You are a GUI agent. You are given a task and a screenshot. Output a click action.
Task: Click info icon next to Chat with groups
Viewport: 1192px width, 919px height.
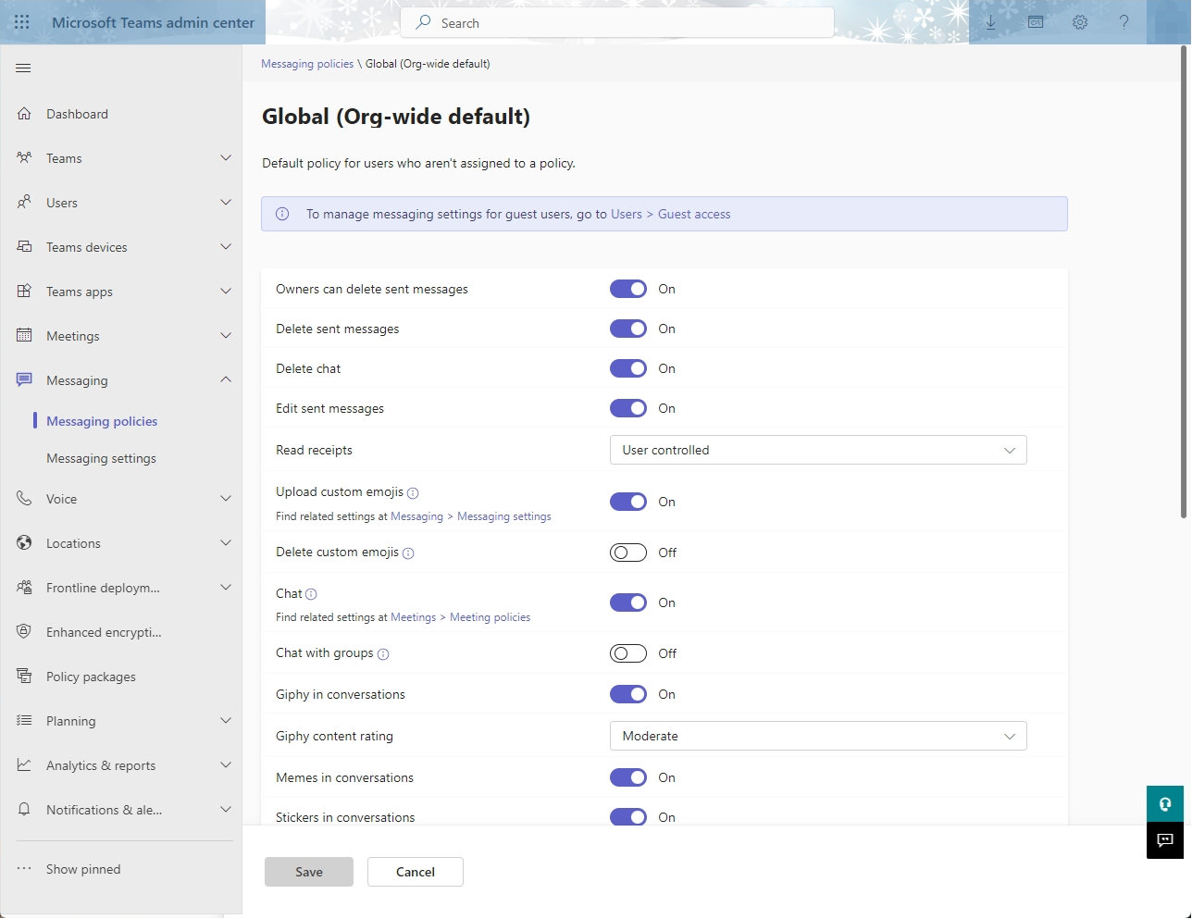point(383,654)
